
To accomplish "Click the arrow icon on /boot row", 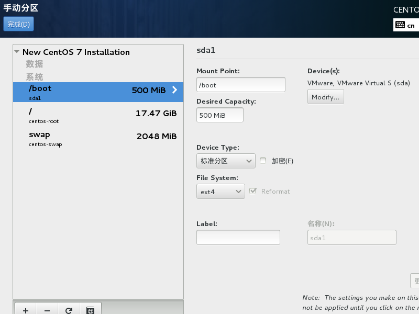I will pos(174,89).
